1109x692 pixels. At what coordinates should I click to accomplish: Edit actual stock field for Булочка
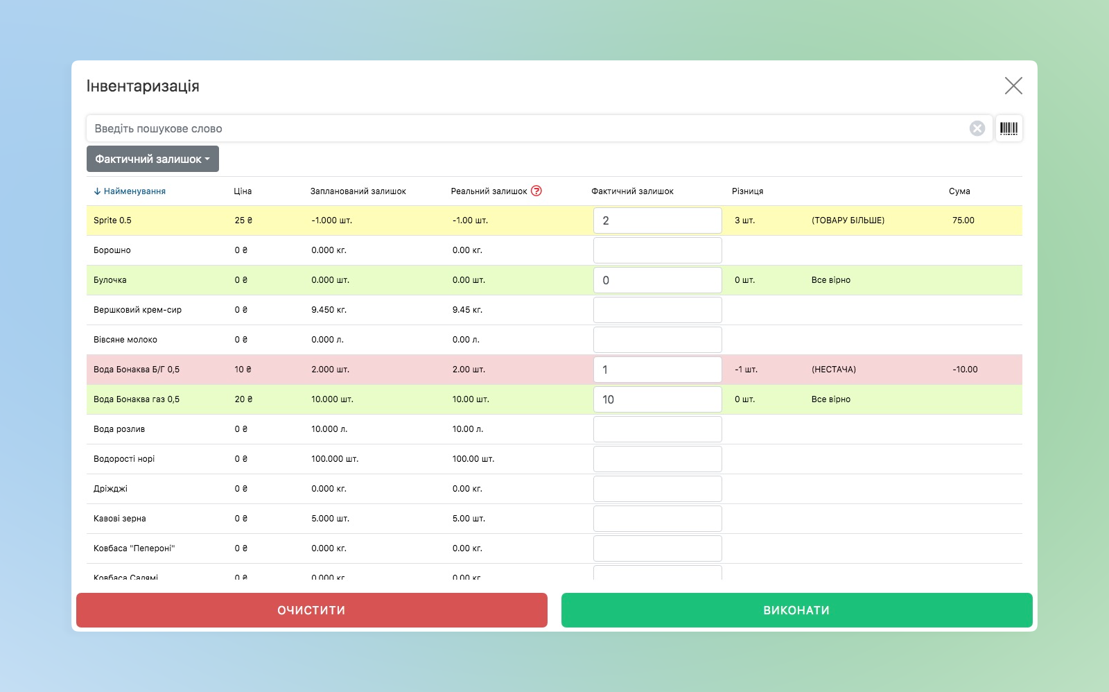tap(657, 280)
